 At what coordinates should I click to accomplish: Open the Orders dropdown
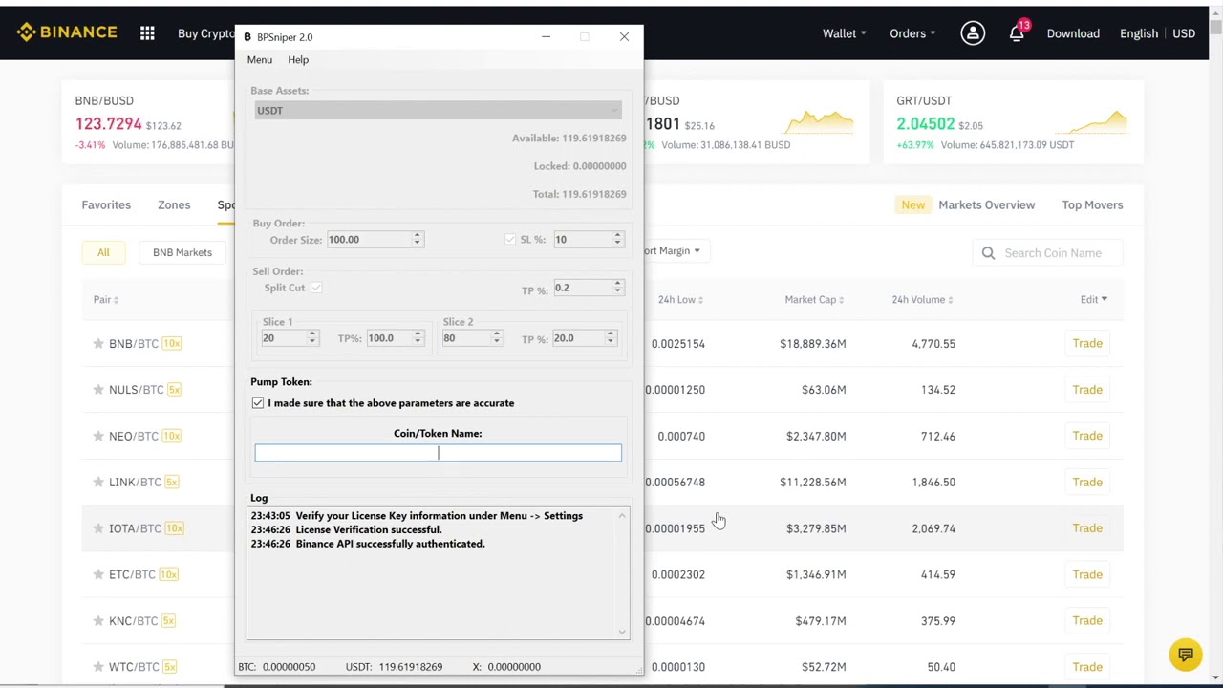pos(912,33)
